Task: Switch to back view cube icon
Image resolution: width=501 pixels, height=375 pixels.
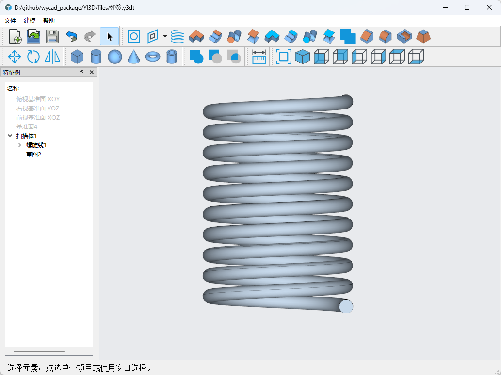Action: [x=340, y=57]
